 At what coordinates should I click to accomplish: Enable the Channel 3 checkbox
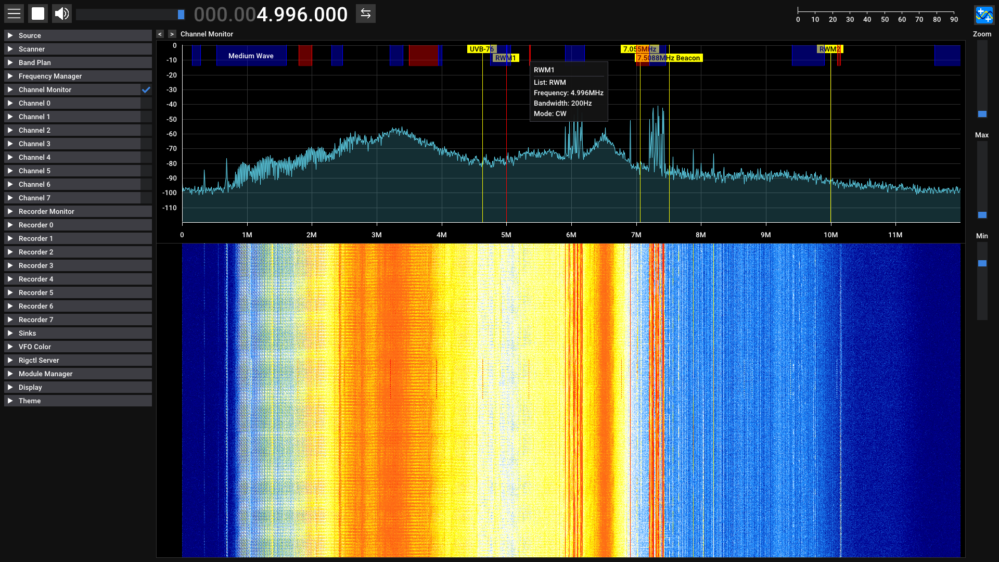(x=146, y=144)
